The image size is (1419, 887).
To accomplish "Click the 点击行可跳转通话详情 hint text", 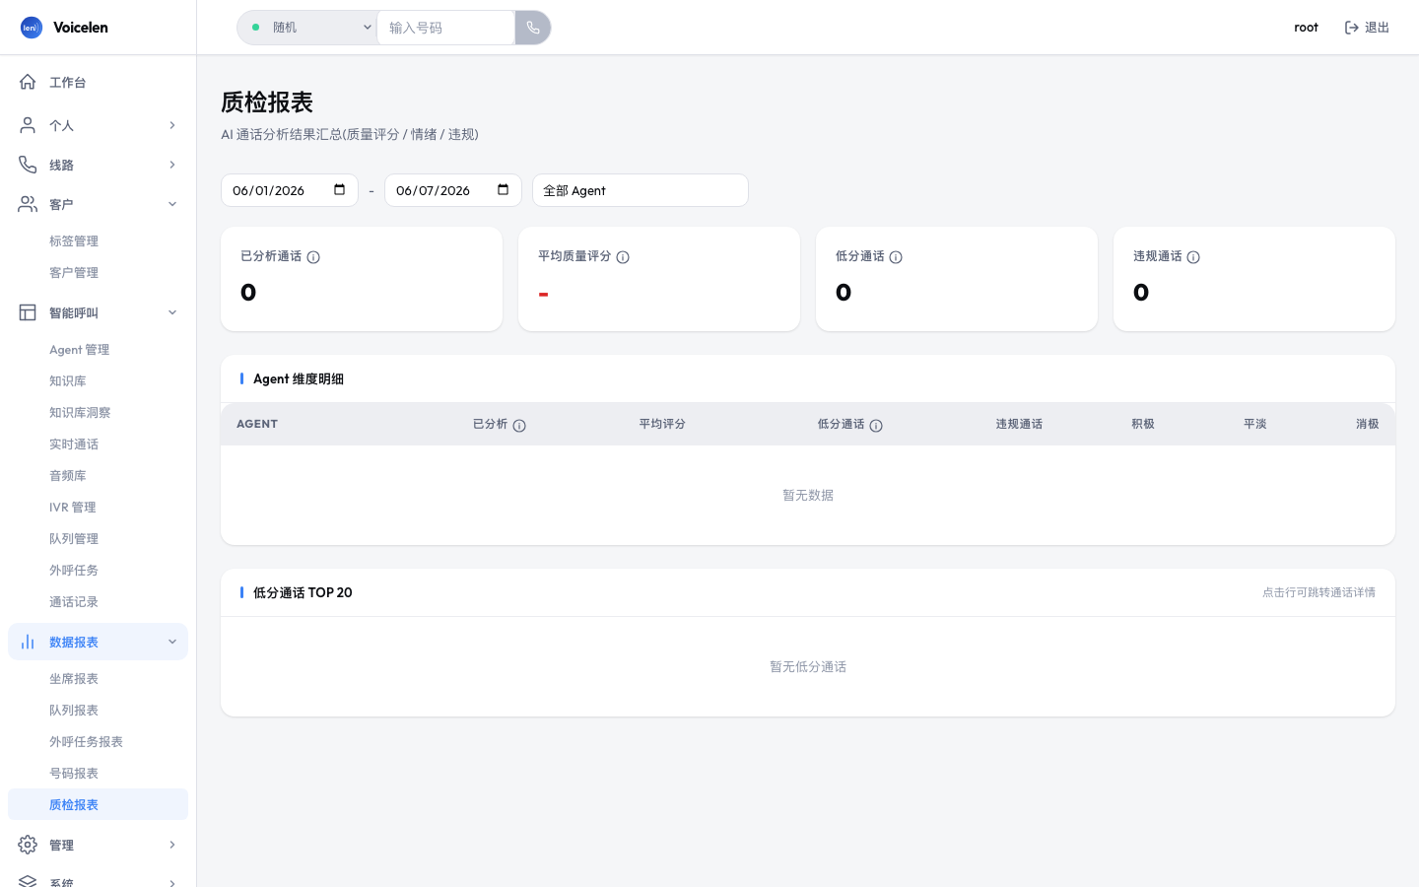I will coord(1318,592).
